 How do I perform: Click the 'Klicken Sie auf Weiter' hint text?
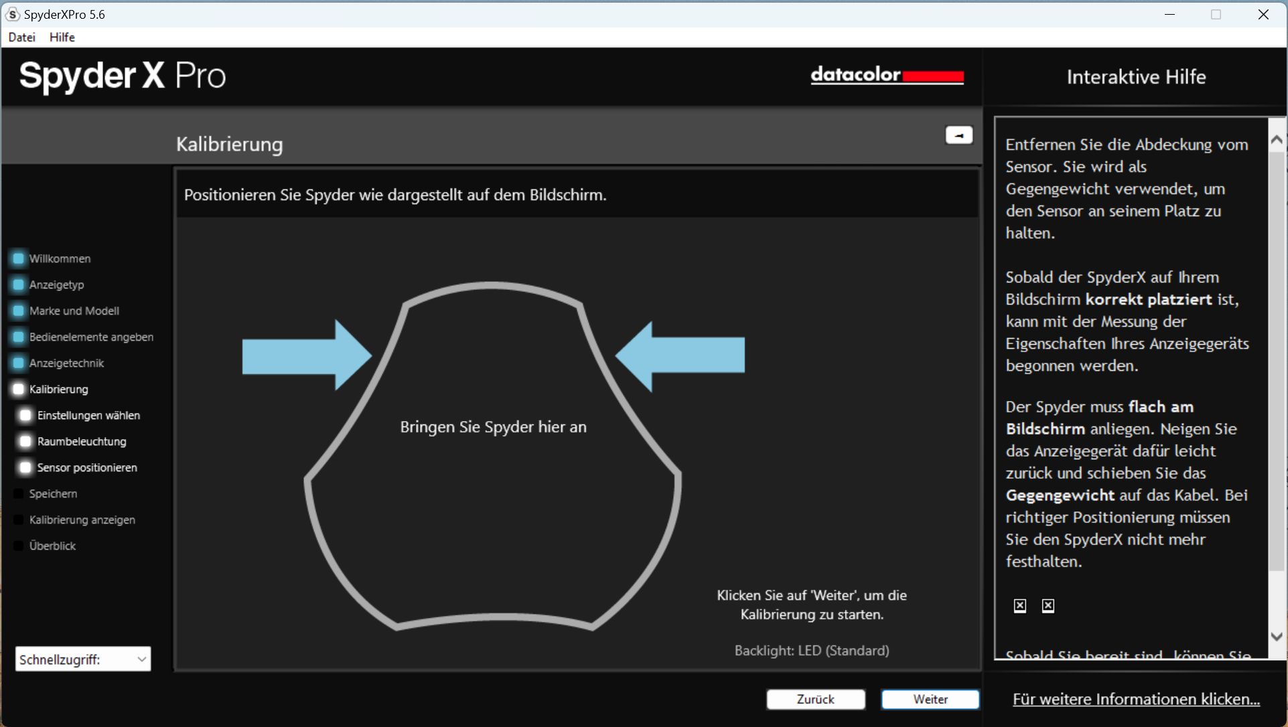[812, 604]
